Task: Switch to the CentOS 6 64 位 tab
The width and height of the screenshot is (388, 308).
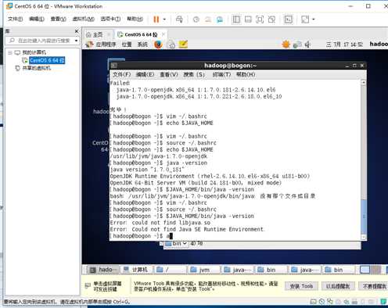Action: [141, 34]
